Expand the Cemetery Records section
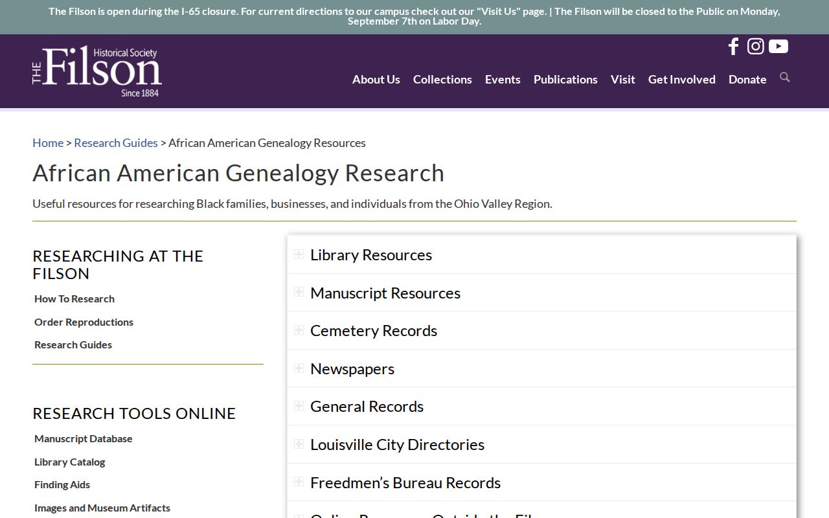The image size is (829, 518). click(x=541, y=330)
